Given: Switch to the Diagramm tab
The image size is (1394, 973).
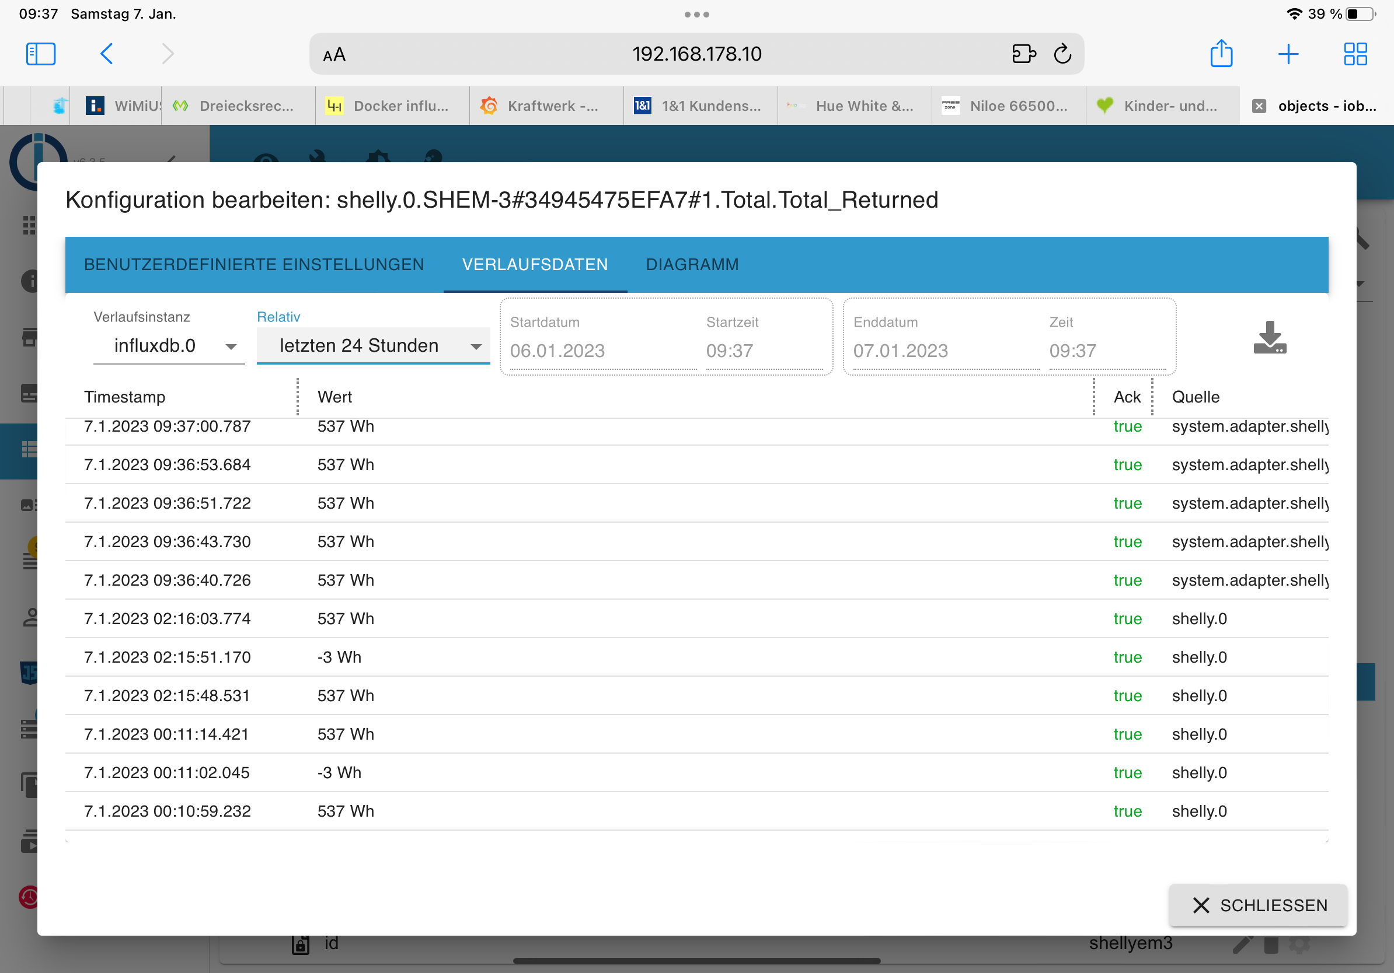Looking at the screenshot, I should click(x=692, y=264).
